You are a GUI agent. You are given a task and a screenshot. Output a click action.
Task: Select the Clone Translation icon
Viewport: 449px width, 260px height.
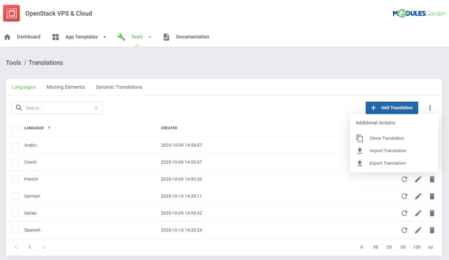coord(360,138)
